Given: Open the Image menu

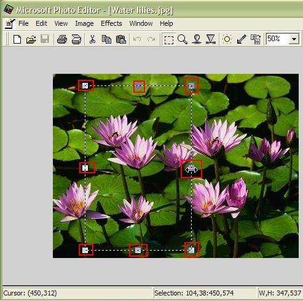Looking at the screenshot, I should 84,23.
